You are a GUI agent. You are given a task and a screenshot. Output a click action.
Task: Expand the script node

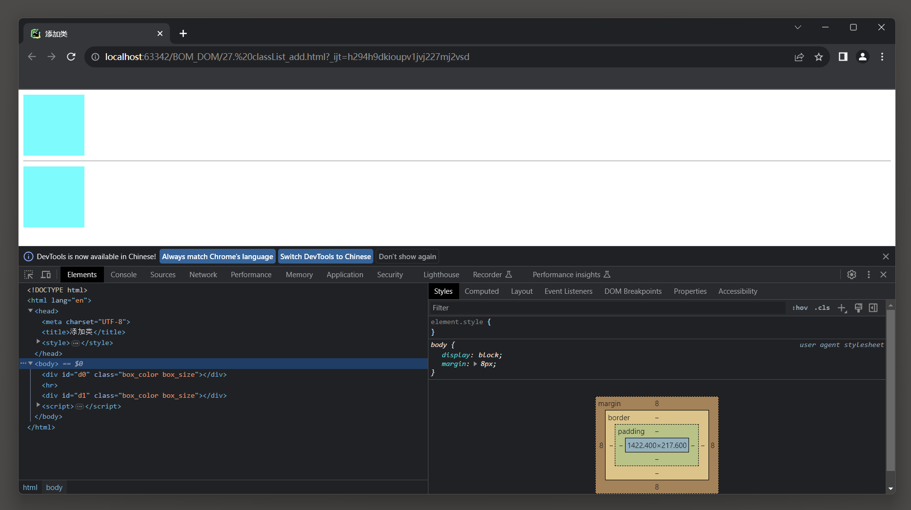(38, 405)
